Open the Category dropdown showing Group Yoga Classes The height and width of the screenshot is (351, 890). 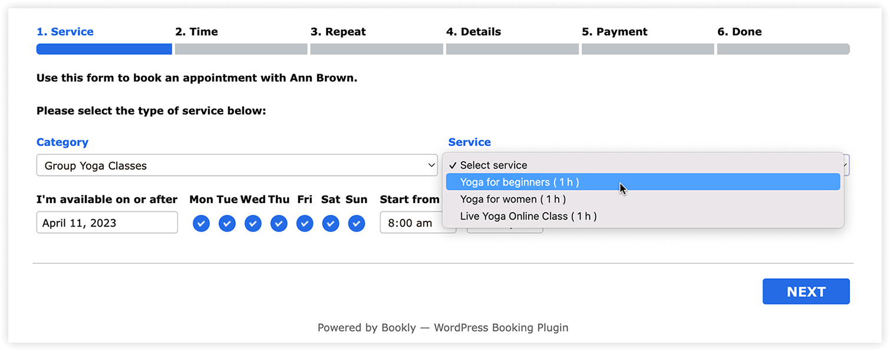(237, 165)
